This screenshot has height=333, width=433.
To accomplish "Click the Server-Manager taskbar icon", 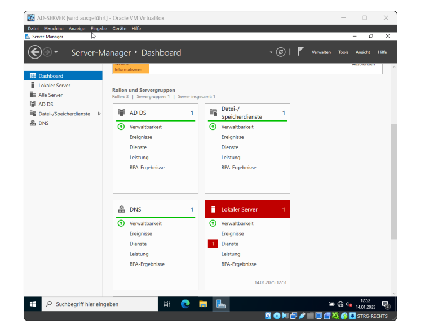I will point(221,304).
